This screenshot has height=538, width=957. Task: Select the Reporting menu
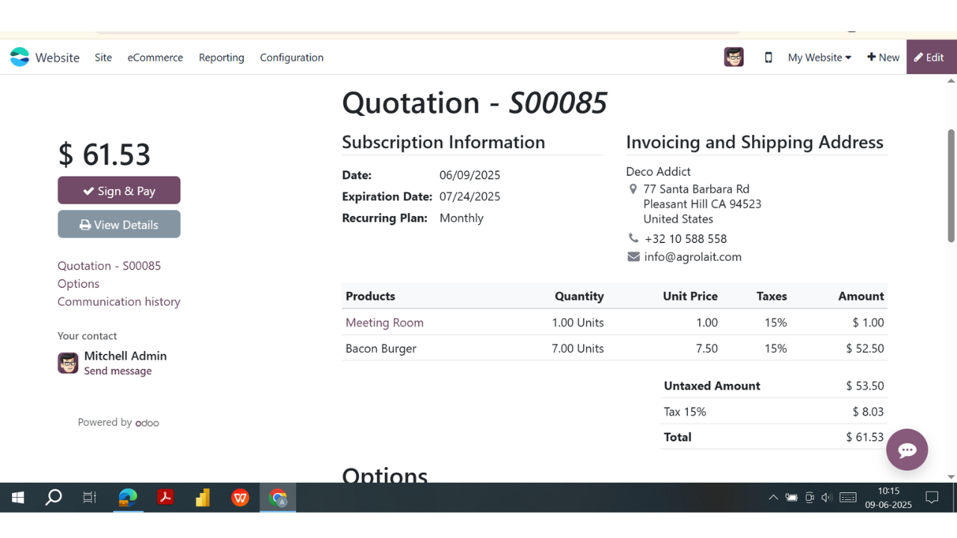pos(221,57)
